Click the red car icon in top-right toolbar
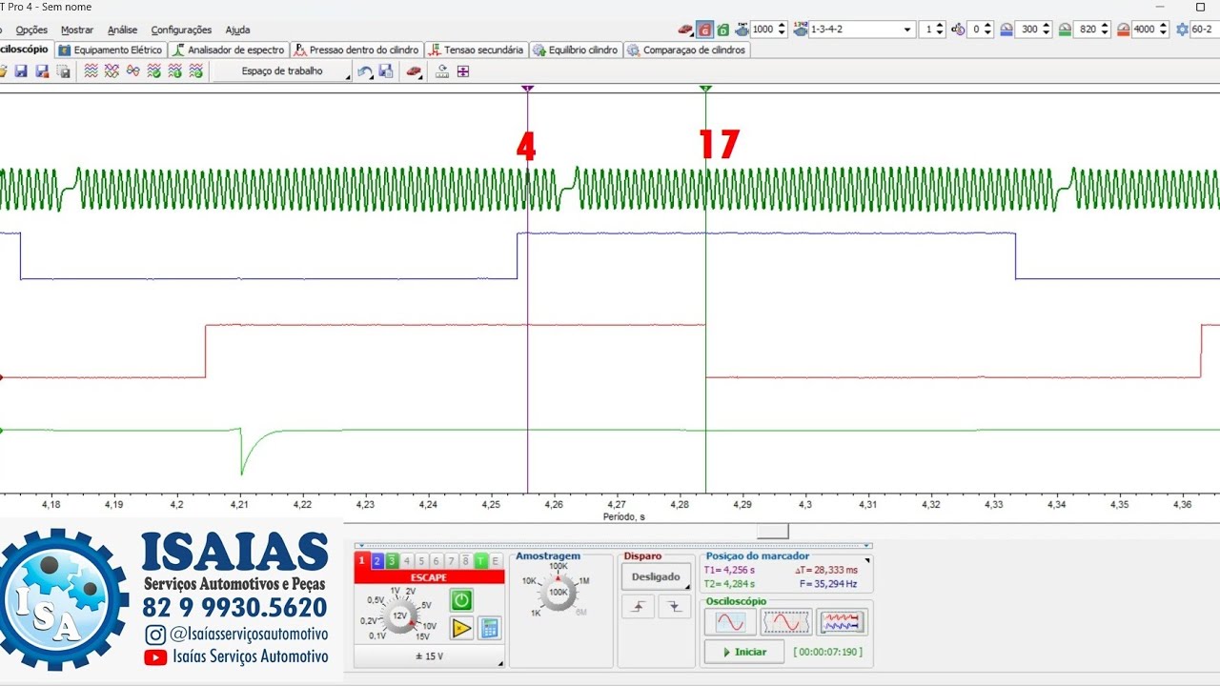The height and width of the screenshot is (686, 1220). pos(685,30)
